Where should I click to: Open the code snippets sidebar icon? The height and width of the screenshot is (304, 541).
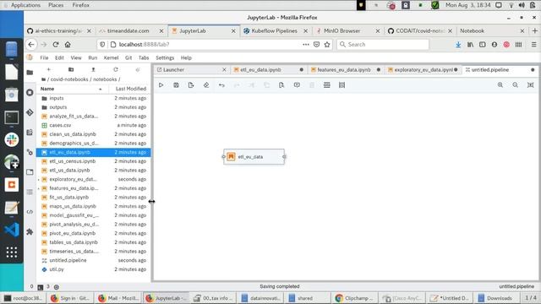(x=30, y=212)
